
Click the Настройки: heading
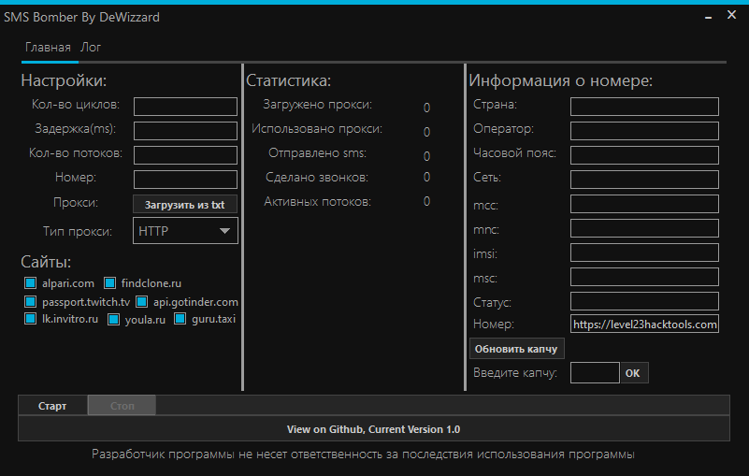click(64, 80)
